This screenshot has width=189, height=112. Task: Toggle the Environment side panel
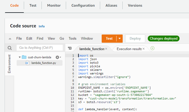[9, 64]
